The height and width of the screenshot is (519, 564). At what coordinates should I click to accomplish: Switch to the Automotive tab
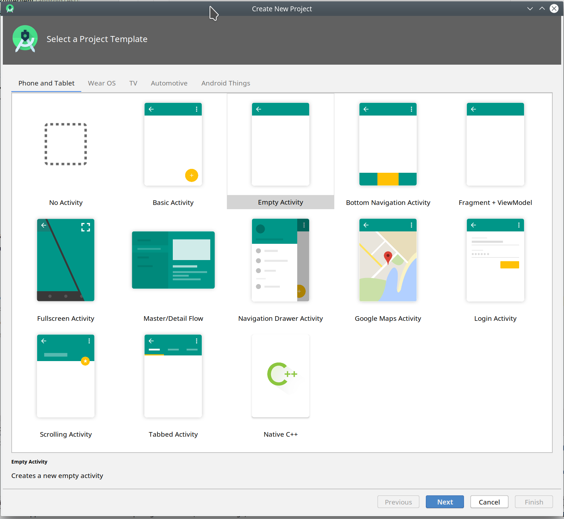169,83
